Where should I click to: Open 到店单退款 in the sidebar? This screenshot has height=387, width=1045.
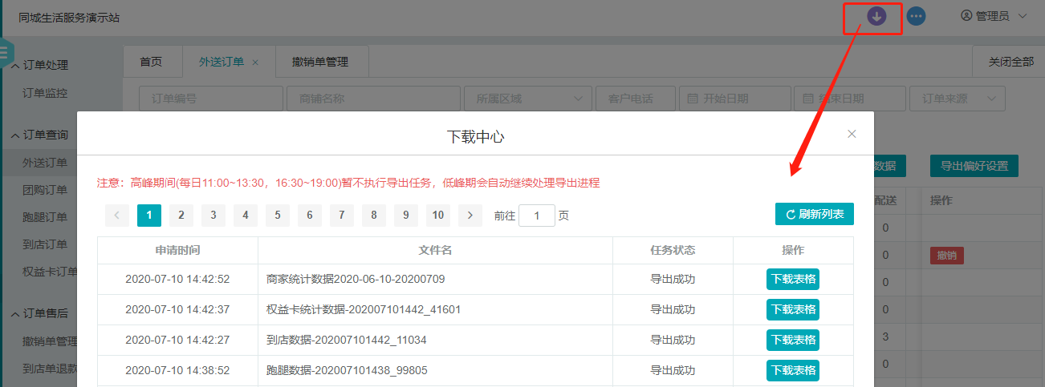click(50, 369)
